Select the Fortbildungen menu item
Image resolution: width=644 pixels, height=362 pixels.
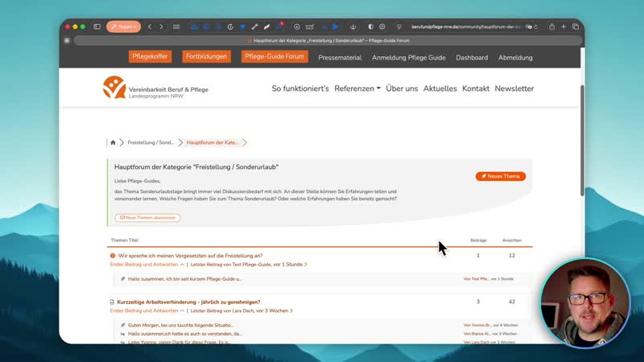207,57
